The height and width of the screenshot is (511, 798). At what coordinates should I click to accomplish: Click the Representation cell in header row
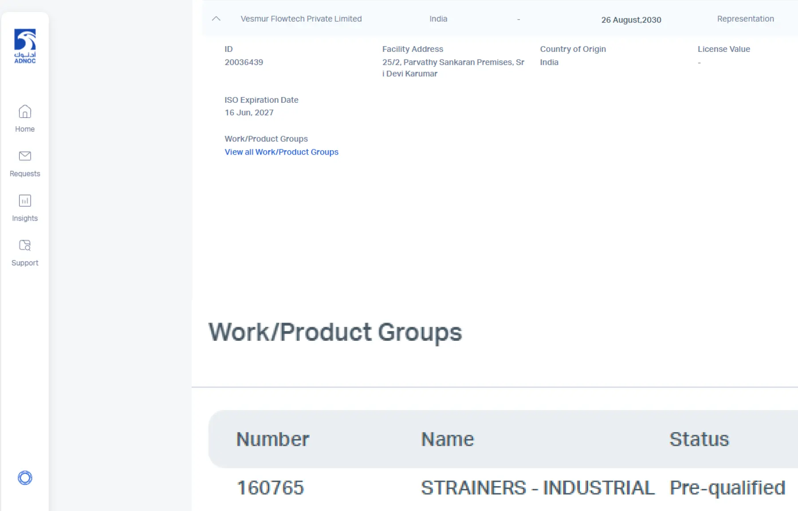[x=745, y=19]
